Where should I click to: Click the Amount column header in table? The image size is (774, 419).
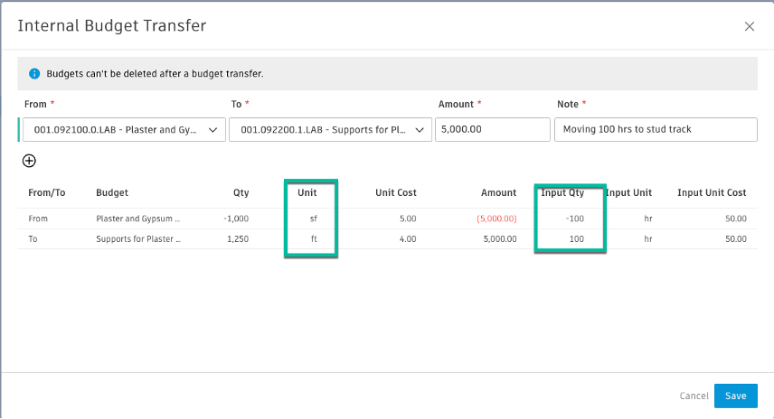(x=498, y=192)
